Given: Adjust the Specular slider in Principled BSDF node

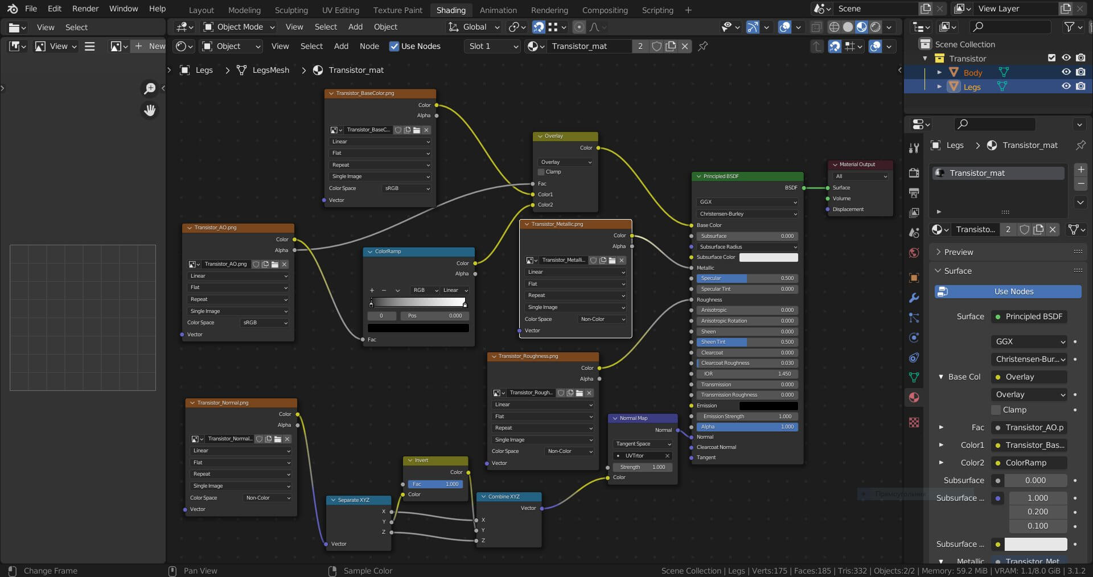Looking at the screenshot, I should coord(747,278).
